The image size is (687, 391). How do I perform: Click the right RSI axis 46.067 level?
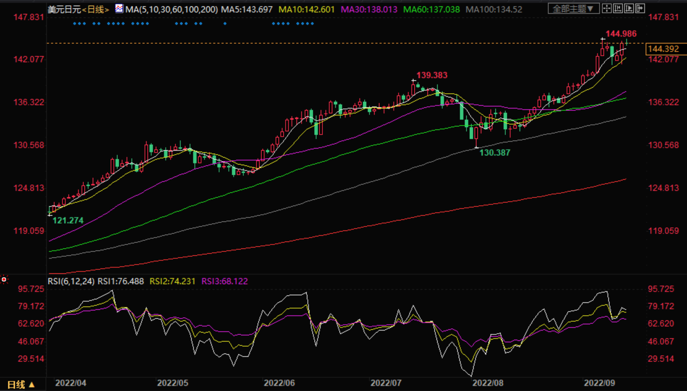click(x=661, y=341)
